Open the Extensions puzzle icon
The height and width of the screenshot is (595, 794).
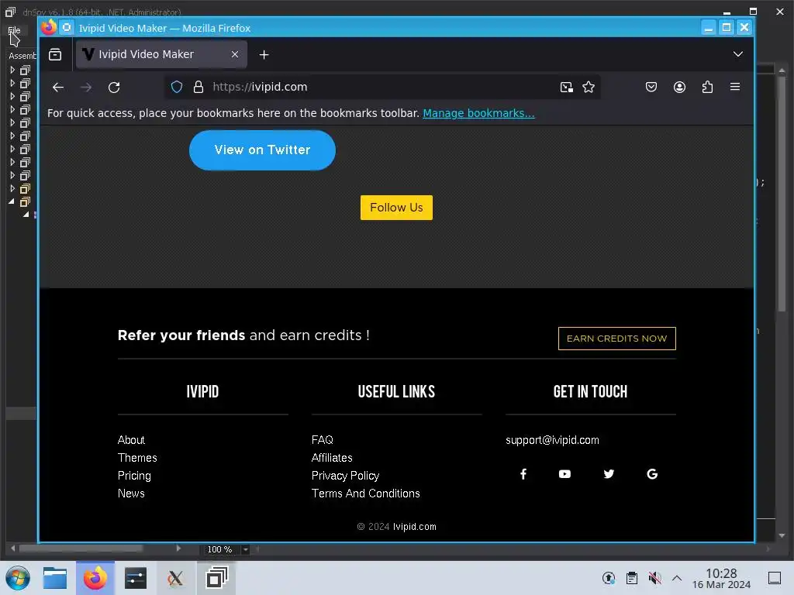(707, 87)
